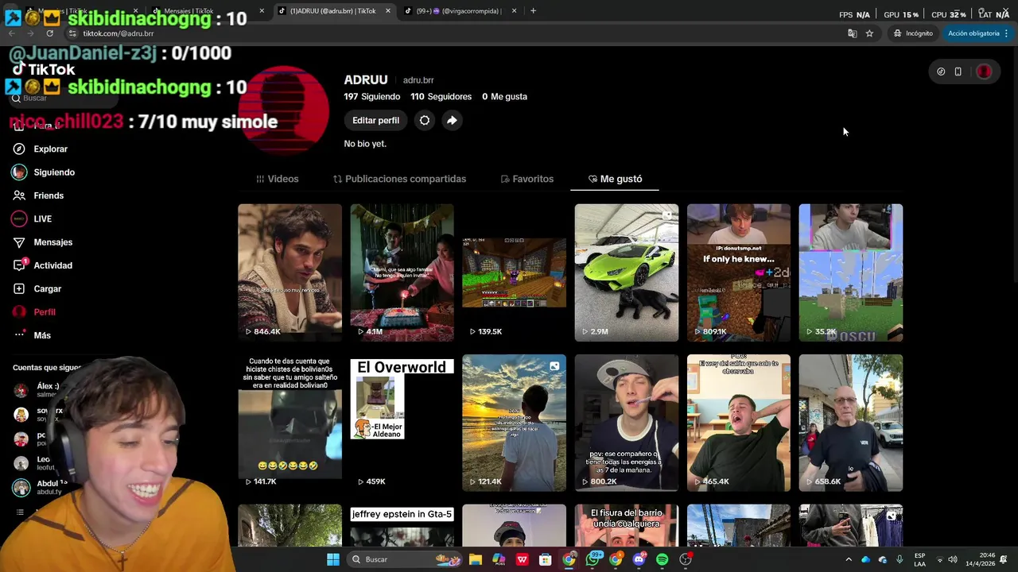The width and height of the screenshot is (1018, 572).
Task: Open the birthday cake video with 4.1M views
Action: pyautogui.click(x=402, y=272)
